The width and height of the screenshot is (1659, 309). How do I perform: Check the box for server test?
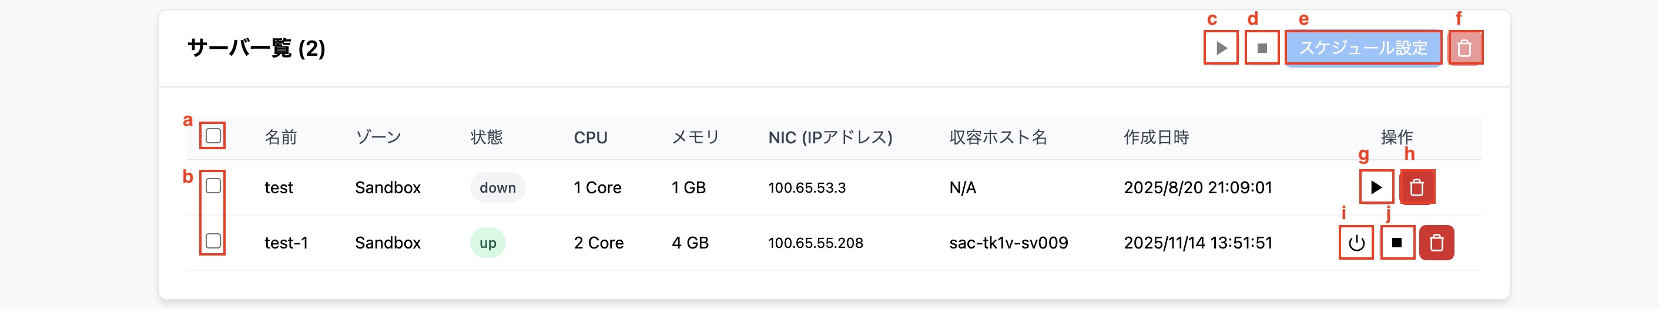[213, 186]
